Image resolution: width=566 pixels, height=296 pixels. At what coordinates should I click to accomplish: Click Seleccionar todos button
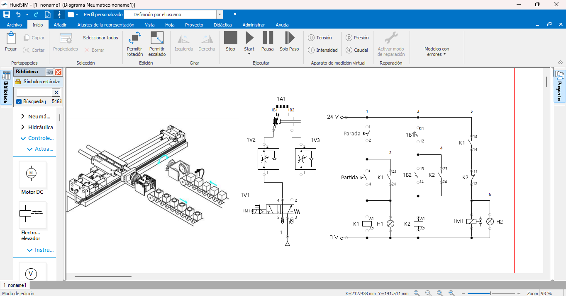pos(100,38)
